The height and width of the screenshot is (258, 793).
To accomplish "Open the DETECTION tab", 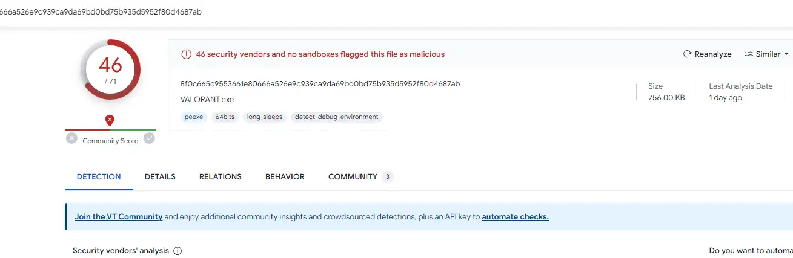I will pyautogui.click(x=99, y=177).
